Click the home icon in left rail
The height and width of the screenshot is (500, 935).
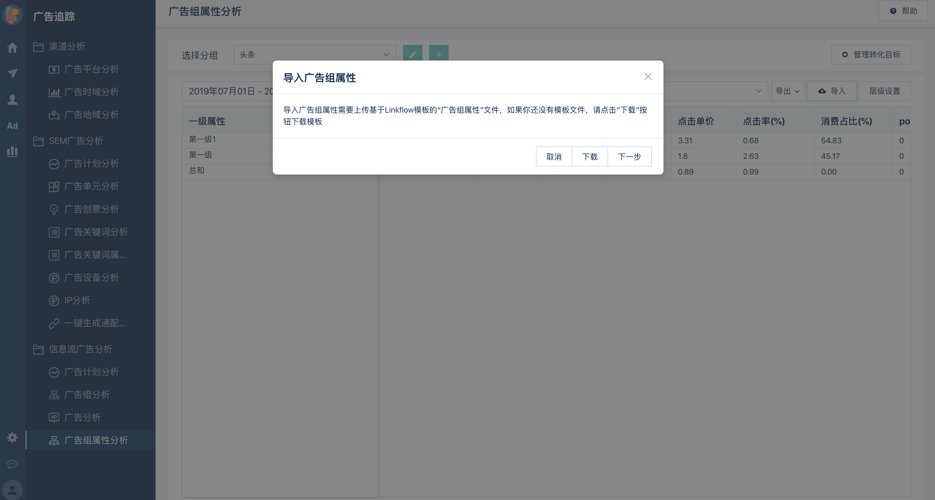(x=12, y=48)
